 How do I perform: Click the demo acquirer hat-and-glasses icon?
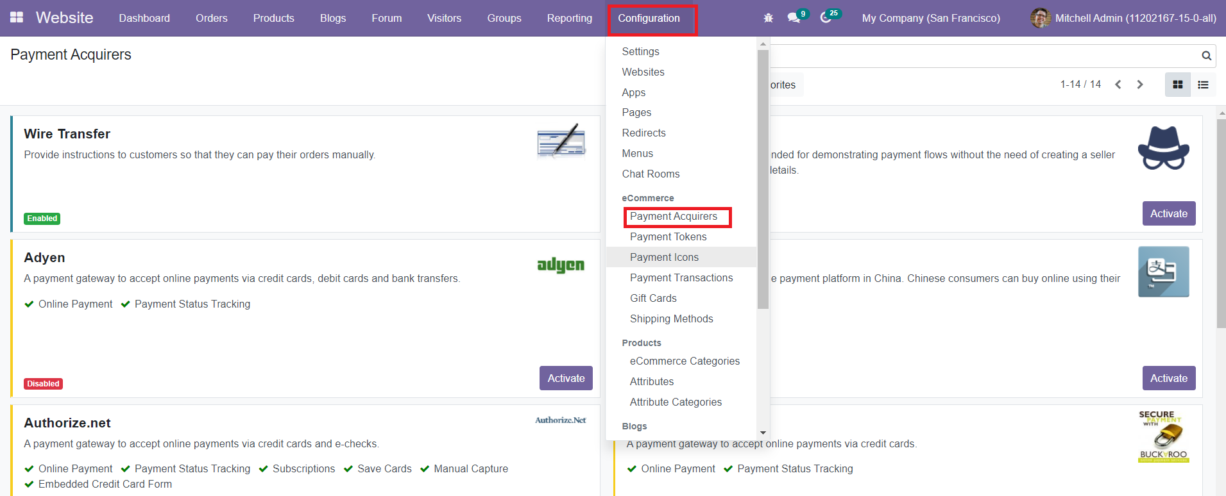tap(1164, 148)
